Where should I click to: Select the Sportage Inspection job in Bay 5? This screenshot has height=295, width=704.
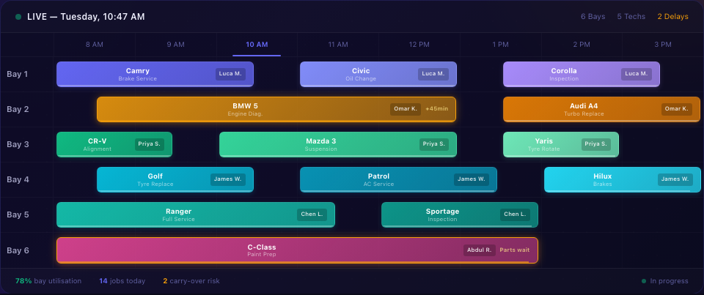tap(459, 214)
